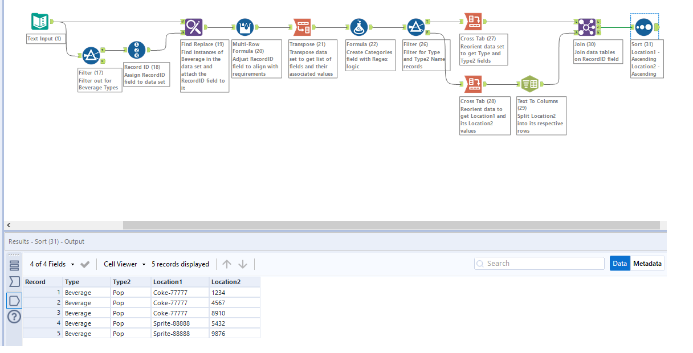Select the Filter (17) tool icon
This screenshot has height=353, width=693.
pyautogui.click(x=91, y=55)
